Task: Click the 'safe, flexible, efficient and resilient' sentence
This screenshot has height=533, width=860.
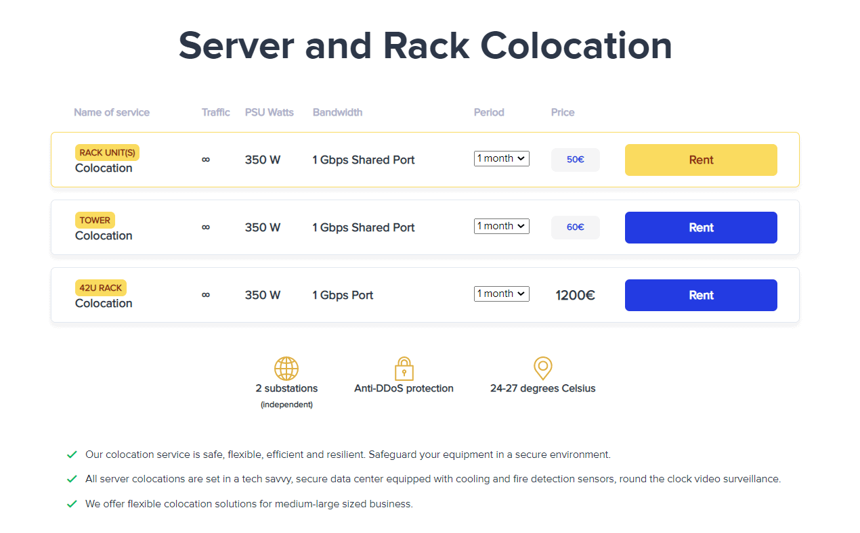Action: coord(348,455)
